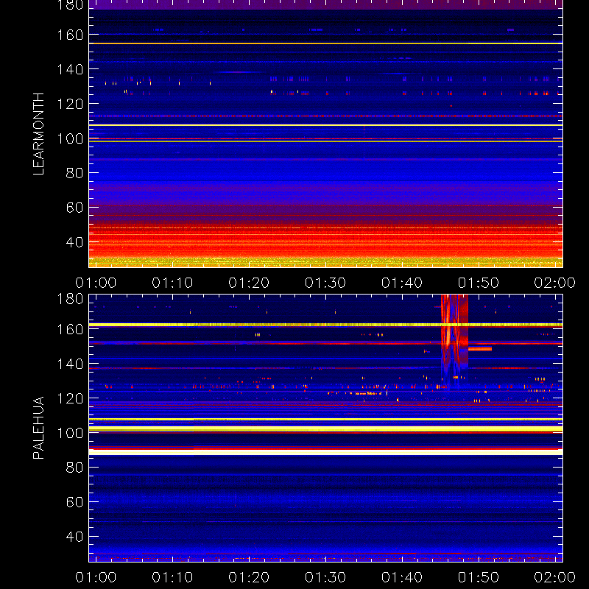Image resolution: width=589 pixels, height=589 pixels.
Task: Select the 100 label on the Learmonth frequency axis
Action: 70,138
